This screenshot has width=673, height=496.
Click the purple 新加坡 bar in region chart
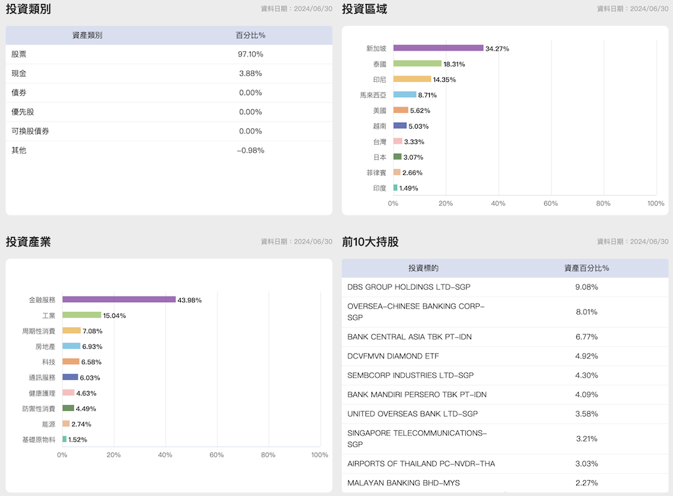438,48
